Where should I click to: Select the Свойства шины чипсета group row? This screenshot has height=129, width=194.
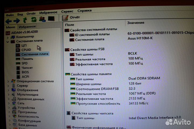[90, 113]
